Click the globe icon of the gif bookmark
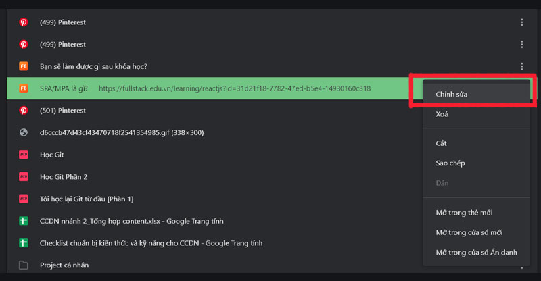 click(x=24, y=132)
